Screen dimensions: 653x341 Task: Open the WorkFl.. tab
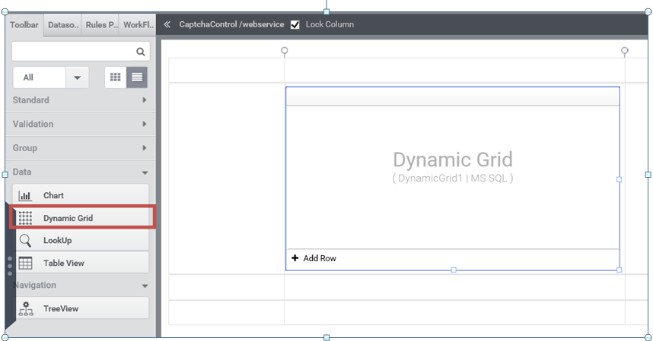(138, 25)
